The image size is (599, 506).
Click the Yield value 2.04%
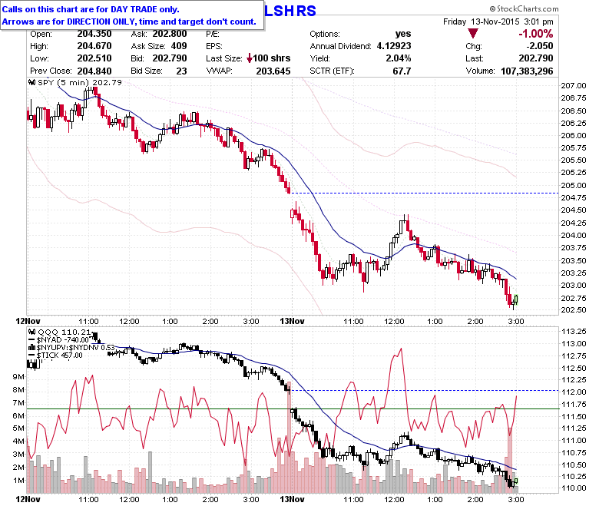click(x=399, y=58)
